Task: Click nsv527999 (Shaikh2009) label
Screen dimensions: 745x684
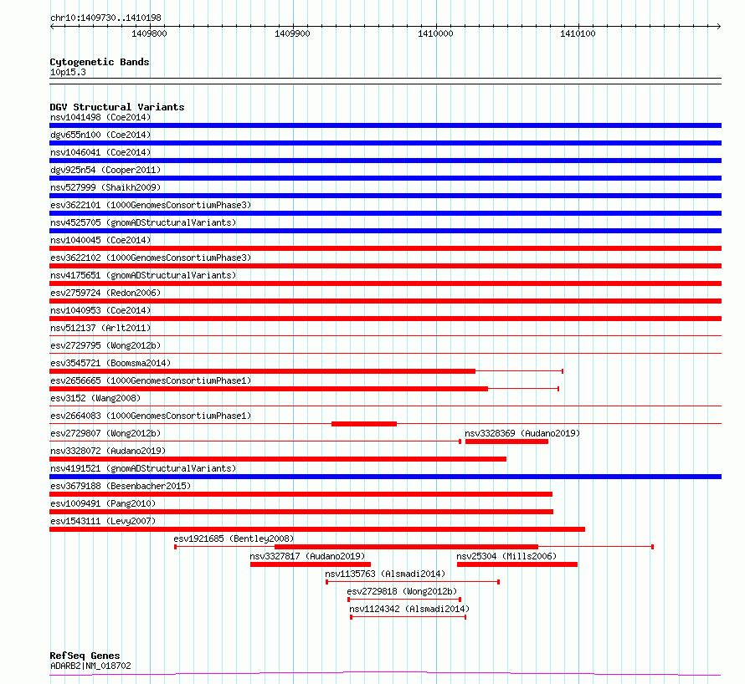Action: point(105,187)
